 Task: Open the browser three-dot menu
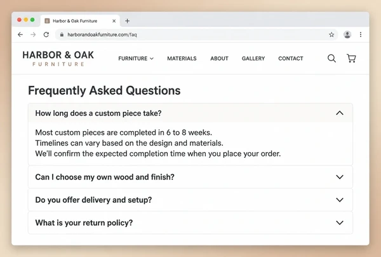click(x=361, y=34)
